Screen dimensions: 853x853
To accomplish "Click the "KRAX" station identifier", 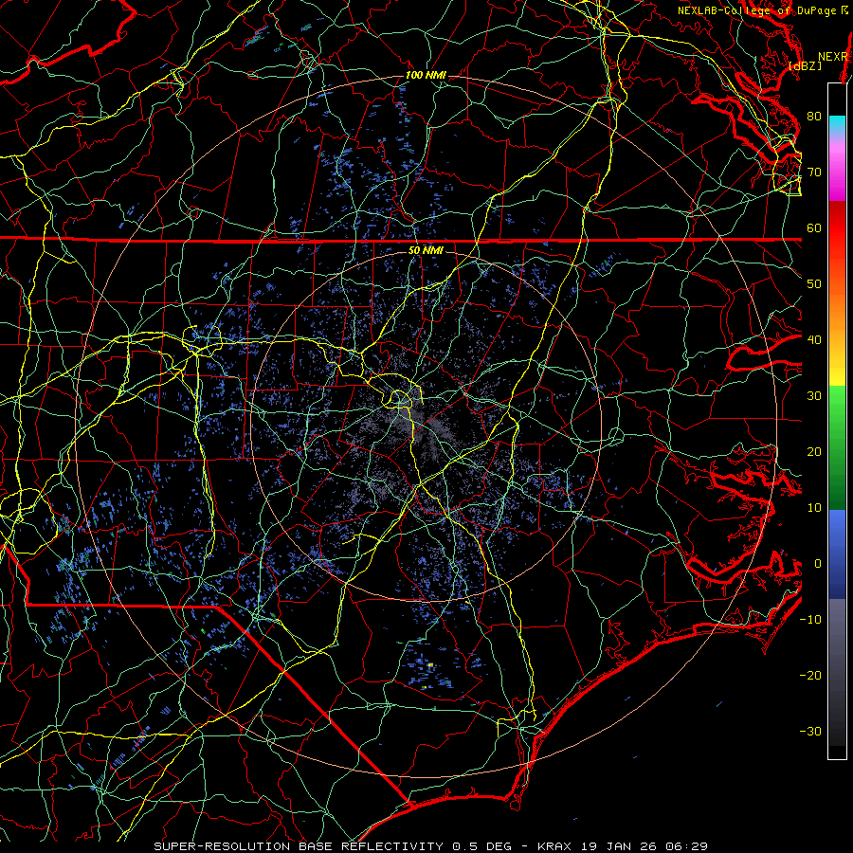I will point(554,846).
